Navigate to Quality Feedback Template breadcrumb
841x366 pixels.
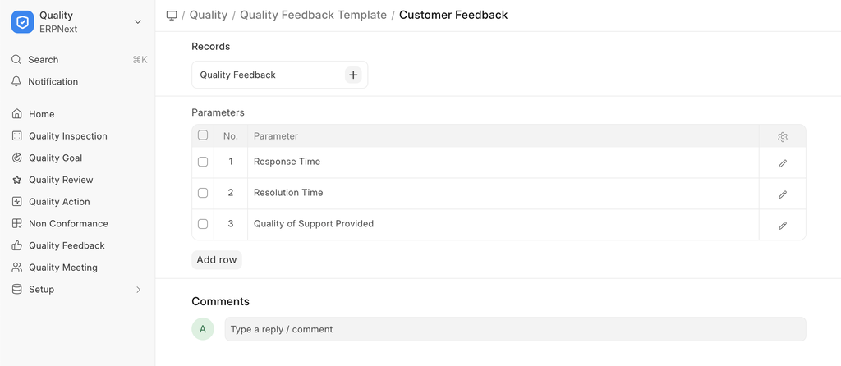pos(313,15)
